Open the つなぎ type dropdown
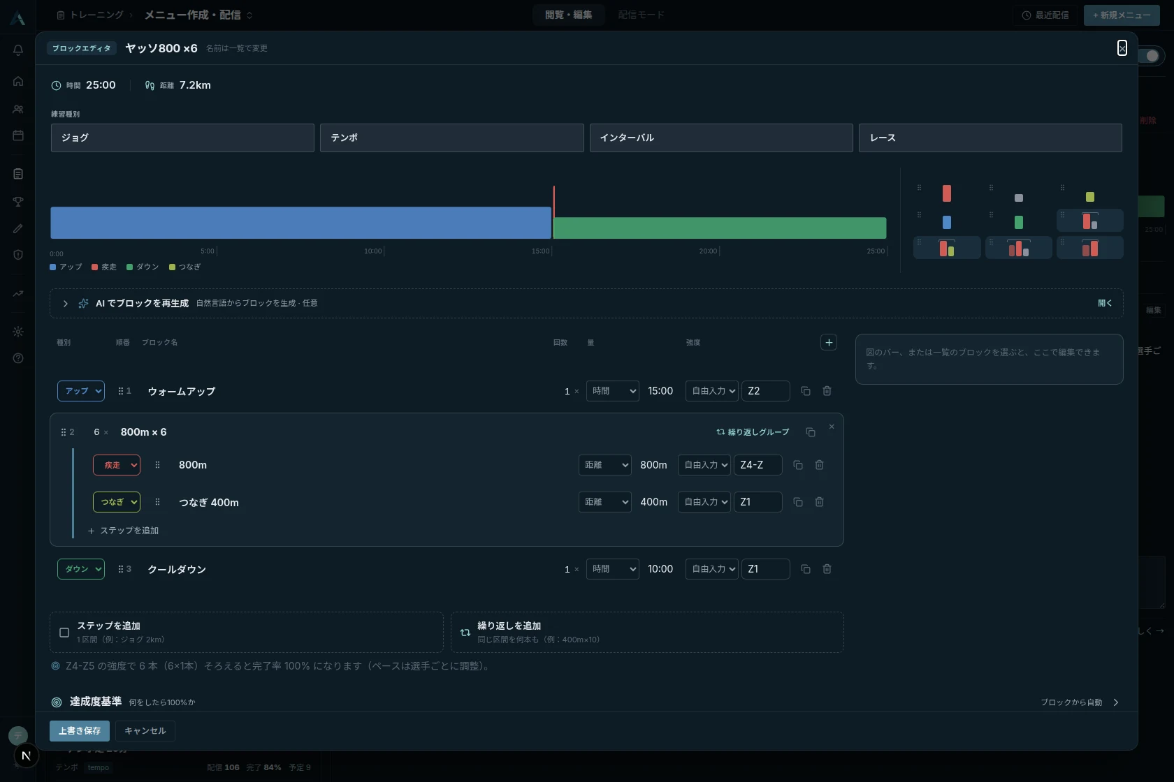 coord(117,502)
